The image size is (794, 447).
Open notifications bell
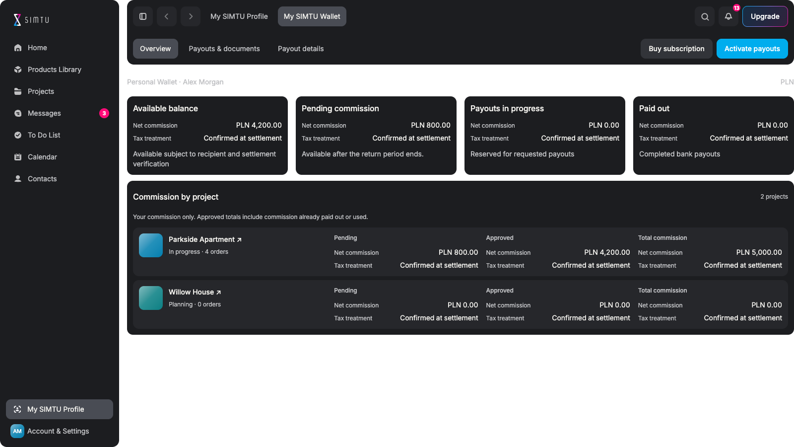728,16
